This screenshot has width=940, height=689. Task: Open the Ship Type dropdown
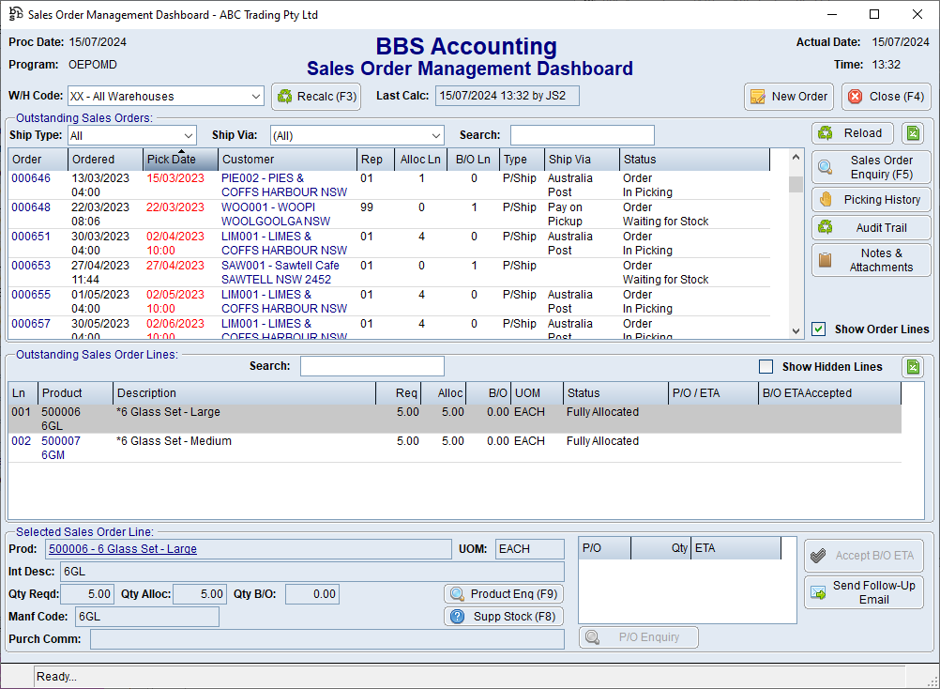click(187, 135)
